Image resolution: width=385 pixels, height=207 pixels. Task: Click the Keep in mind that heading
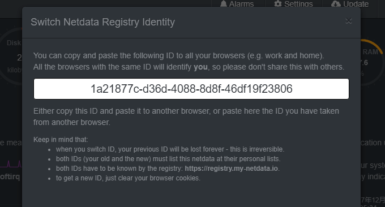point(61,140)
